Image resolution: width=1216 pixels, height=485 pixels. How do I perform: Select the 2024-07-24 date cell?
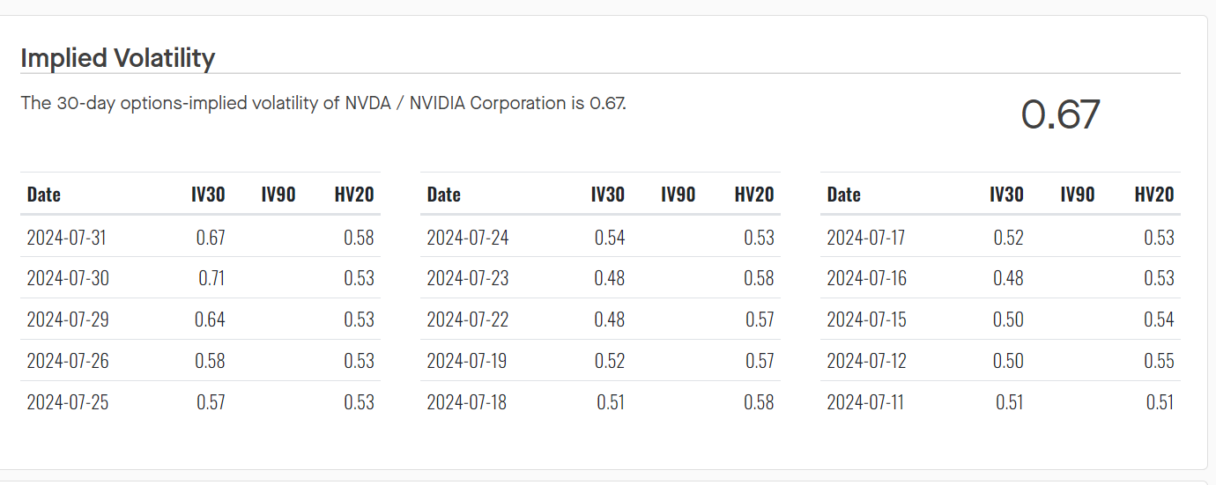pos(467,238)
